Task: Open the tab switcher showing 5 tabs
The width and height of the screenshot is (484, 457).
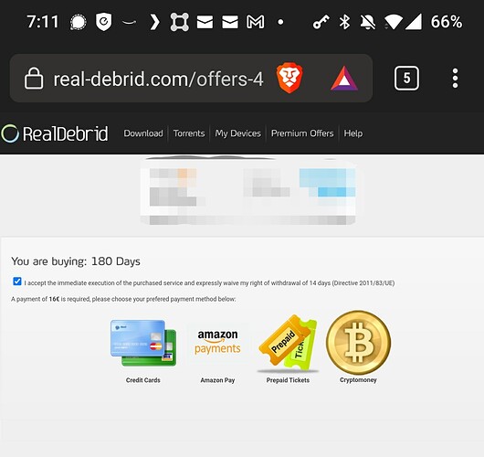Action: [406, 79]
